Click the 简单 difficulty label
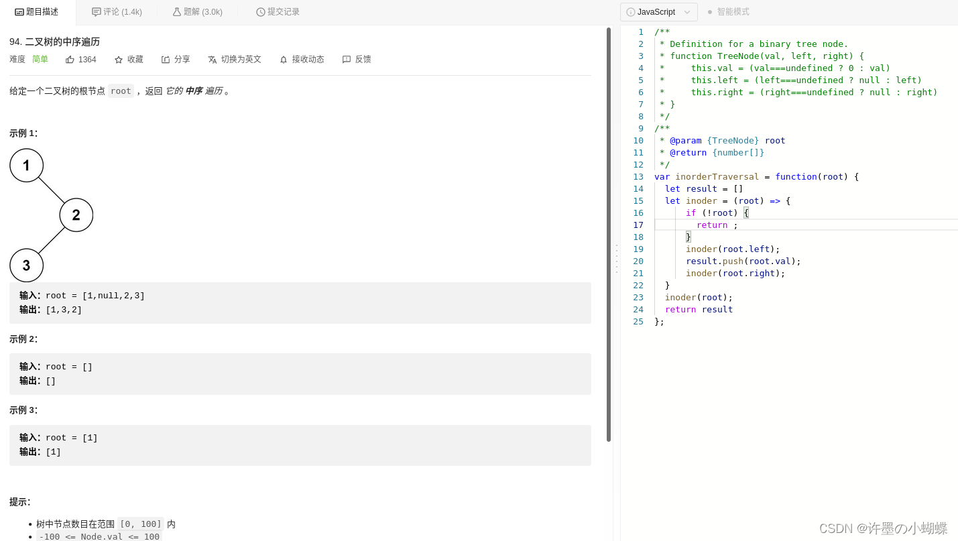 [x=40, y=59]
